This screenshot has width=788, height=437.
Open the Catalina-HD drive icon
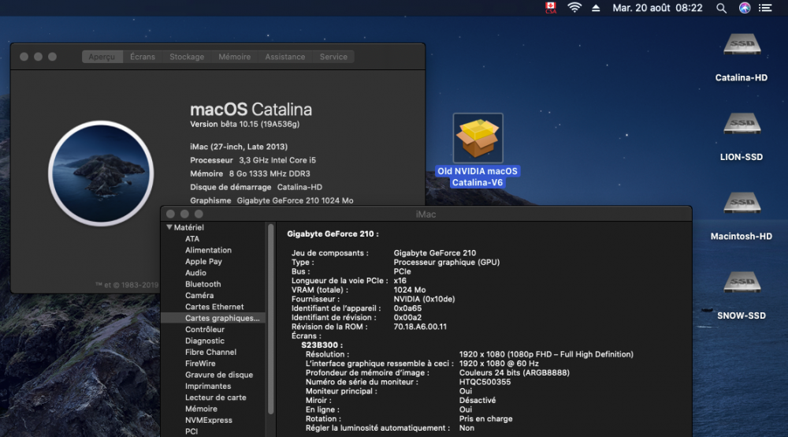pos(742,44)
